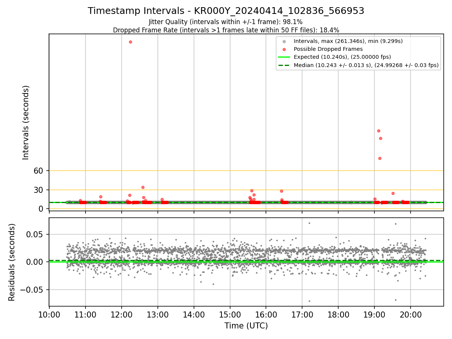452x339 pixels.
Task: Click the Residuals (seconds) y-axis label
Action: click(12, 262)
